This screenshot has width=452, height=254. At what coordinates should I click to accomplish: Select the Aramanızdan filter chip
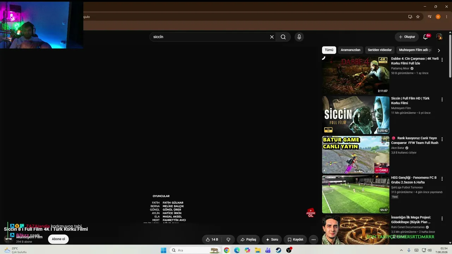point(350,50)
